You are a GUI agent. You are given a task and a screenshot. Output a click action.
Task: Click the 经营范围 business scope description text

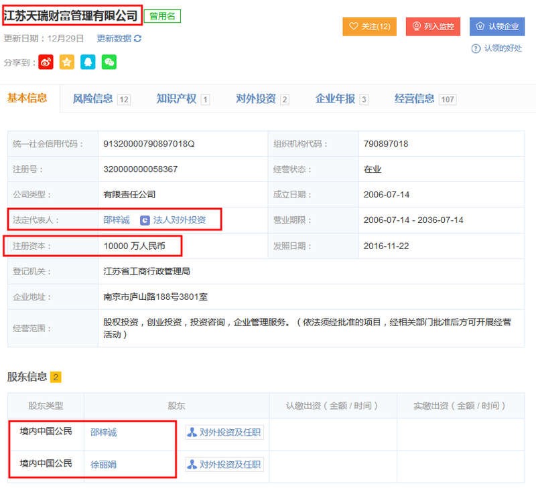(x=308, y=328)
